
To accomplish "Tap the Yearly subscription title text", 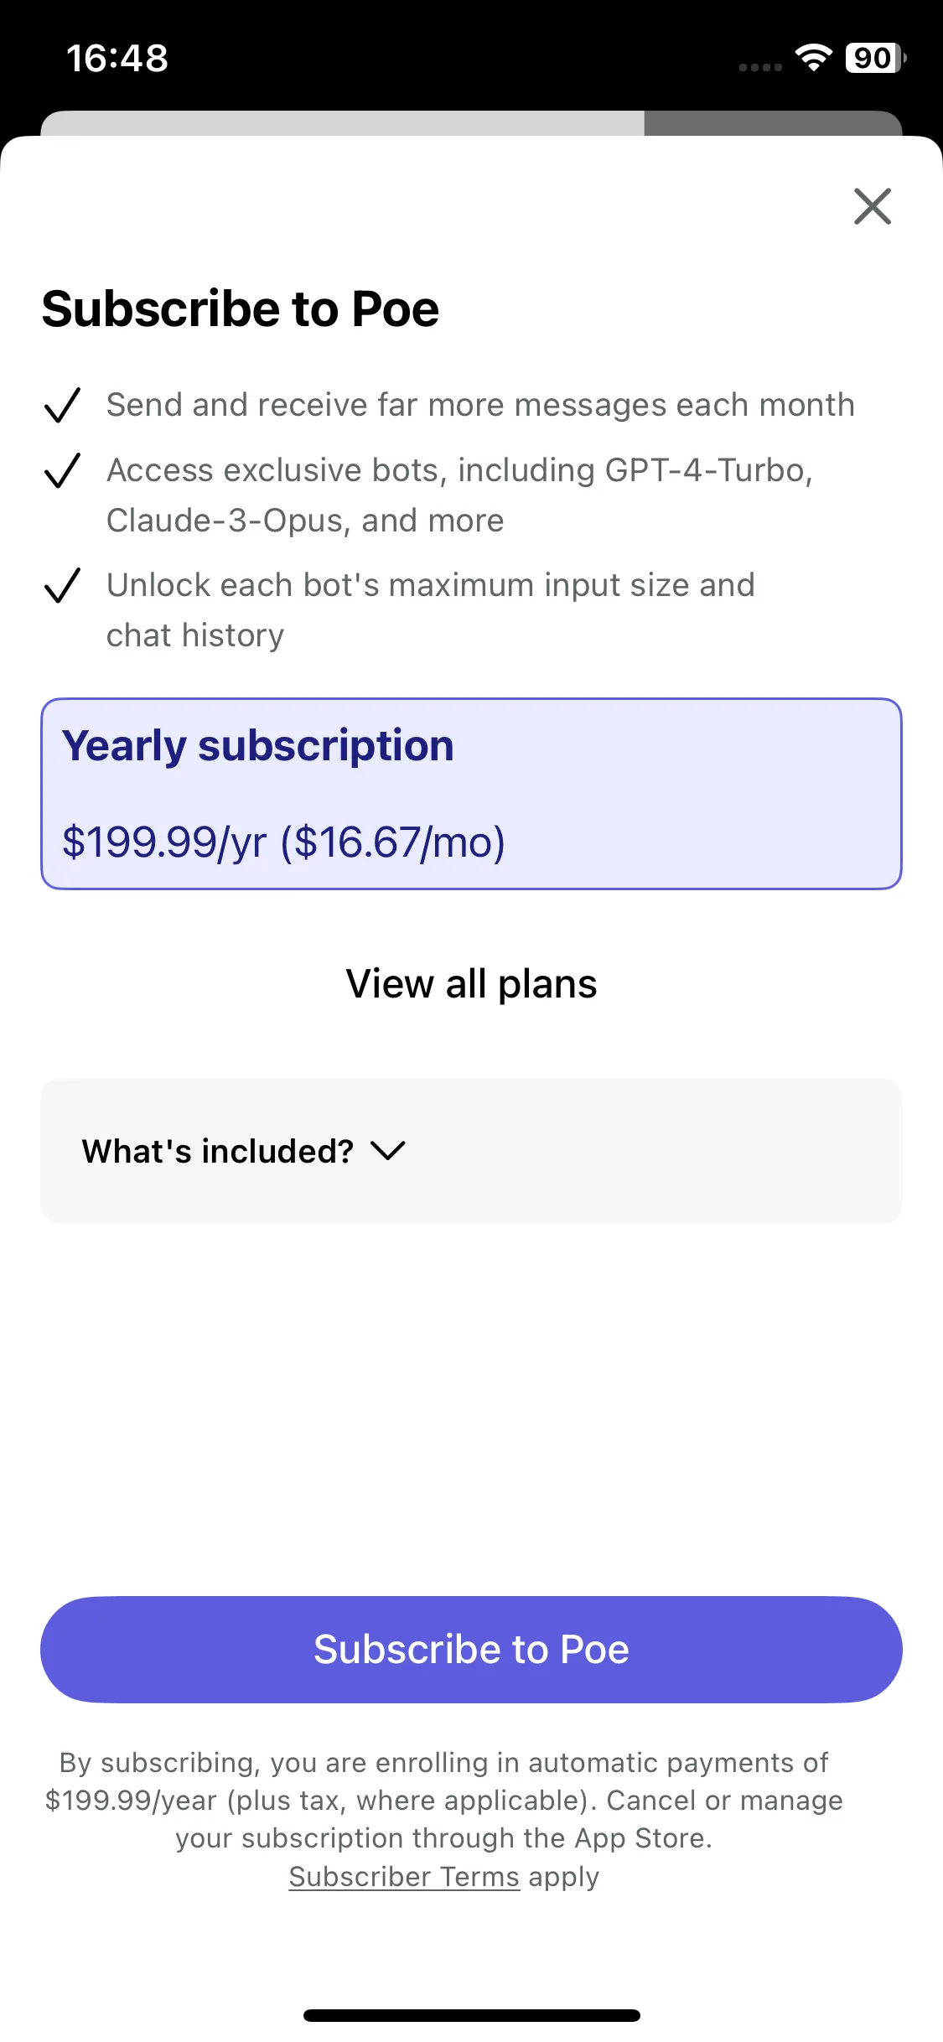I will pyautogui.click(x=258, y=746).
